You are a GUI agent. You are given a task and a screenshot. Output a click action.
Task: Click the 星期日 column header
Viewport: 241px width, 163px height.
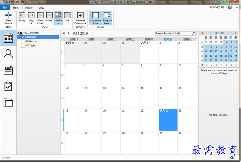(x=74, y=39)
